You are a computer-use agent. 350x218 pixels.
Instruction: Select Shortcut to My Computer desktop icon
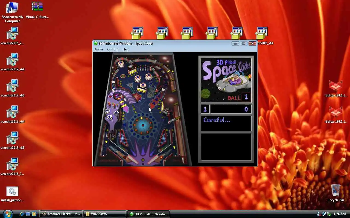pyautogui.click(x=12, y=12)
